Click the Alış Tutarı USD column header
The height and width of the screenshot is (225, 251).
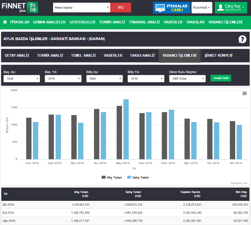point(81,194)
